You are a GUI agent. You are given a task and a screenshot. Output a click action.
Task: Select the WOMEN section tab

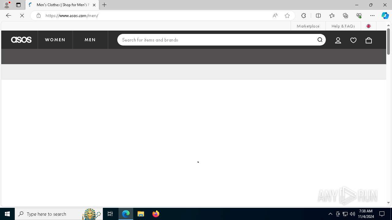click(x=55, y=40)
